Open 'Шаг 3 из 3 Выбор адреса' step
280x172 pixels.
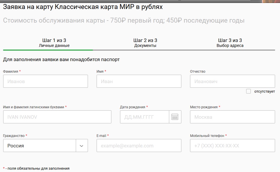(x=230, y=43)
